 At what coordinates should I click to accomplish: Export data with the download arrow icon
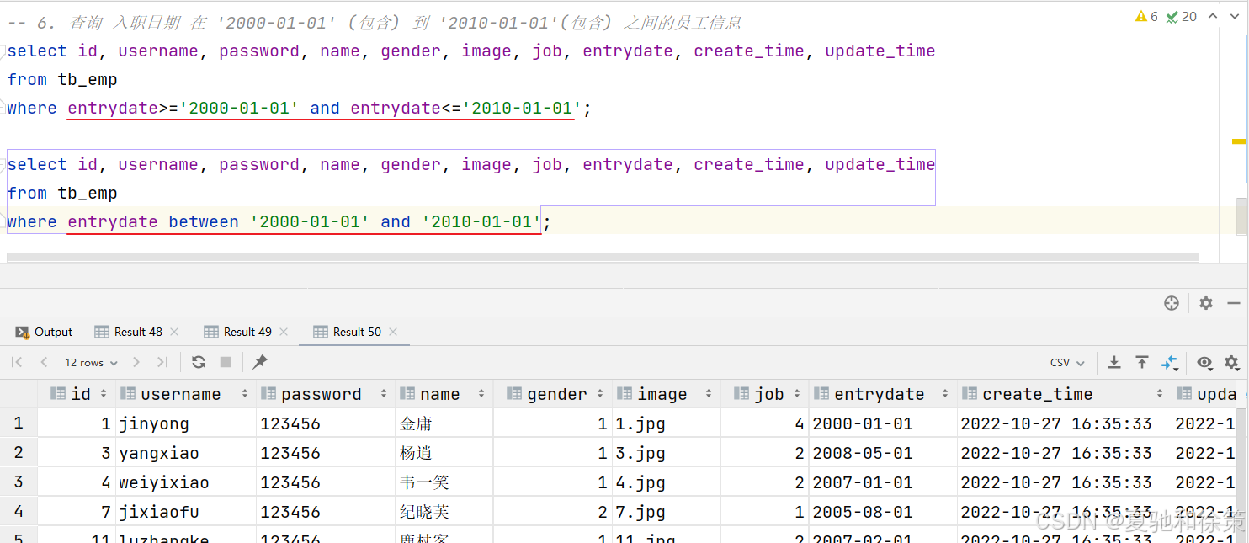pyautogui.click(x=1114, y=362)
